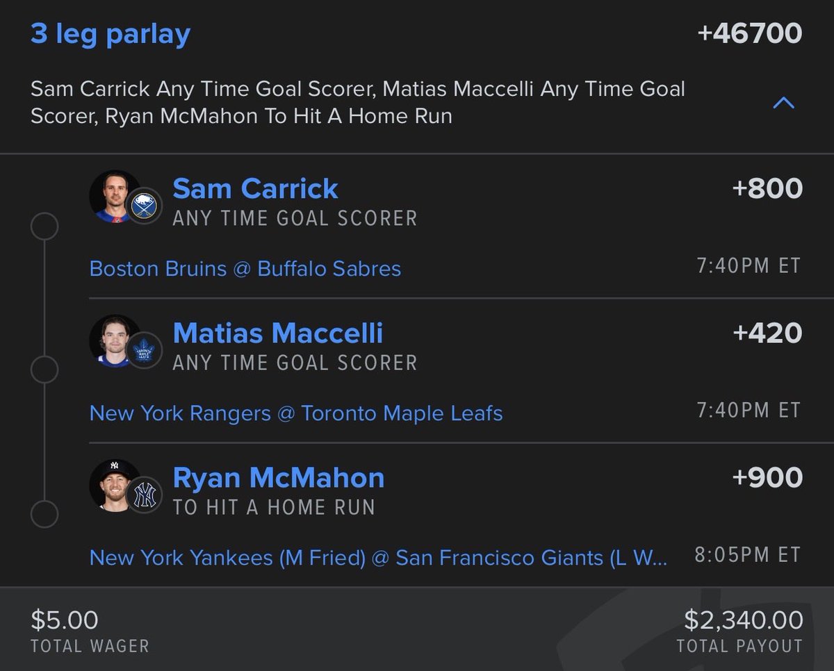Click the Ryan McMahon player name
Viewport: 834px width, 671px height.
279,478
